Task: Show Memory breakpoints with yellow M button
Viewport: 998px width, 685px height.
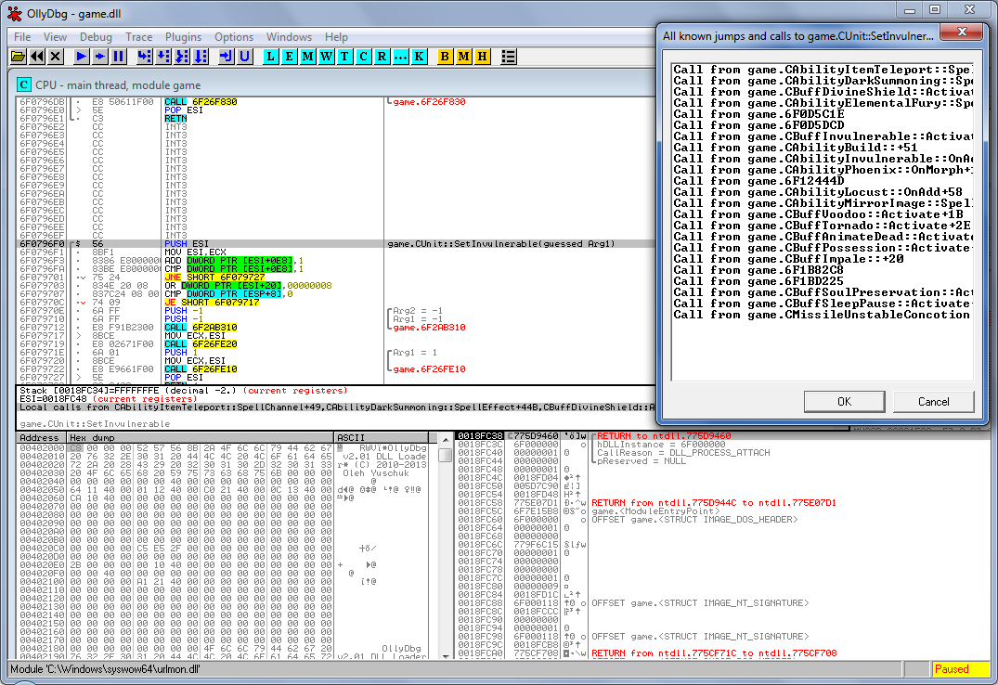Action: (464, 57)
